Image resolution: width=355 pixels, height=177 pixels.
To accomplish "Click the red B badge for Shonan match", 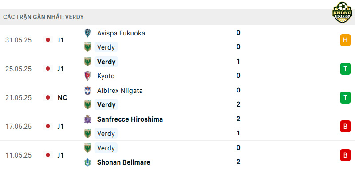I will pyautogui.click(x=345, y=155).
